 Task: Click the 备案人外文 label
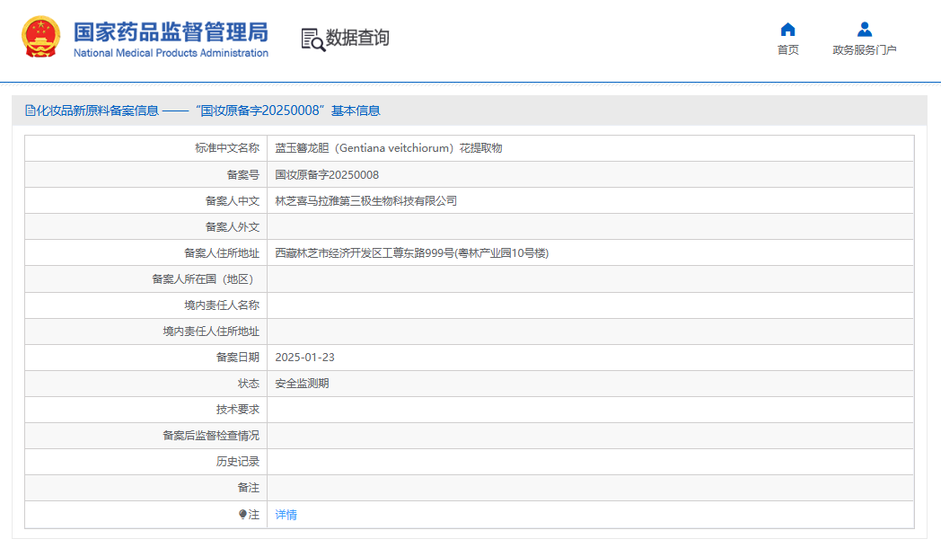(x=233, y=227)
